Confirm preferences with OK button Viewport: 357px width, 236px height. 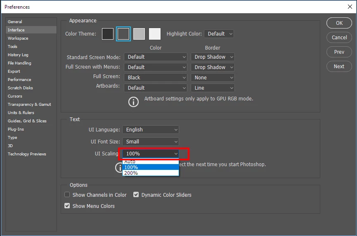[339, 23]
